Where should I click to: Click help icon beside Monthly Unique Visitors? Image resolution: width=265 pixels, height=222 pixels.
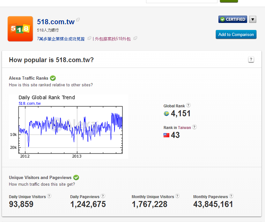pyautogui.click(x=177, y=196)
